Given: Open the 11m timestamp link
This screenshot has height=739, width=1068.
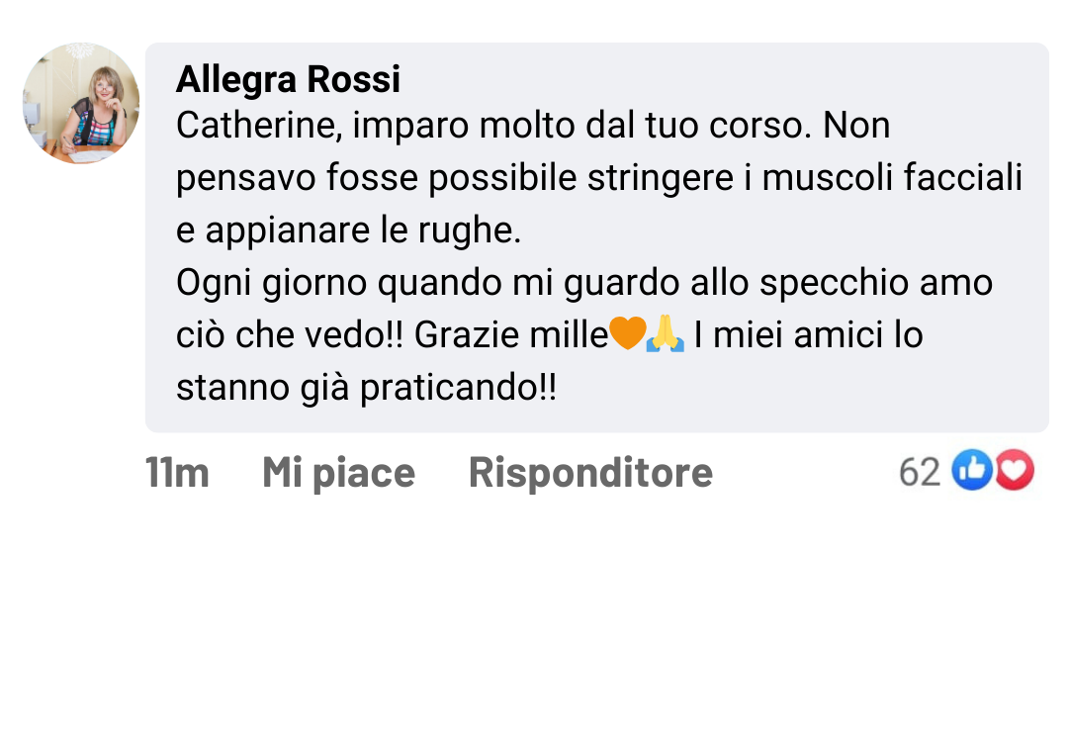Looking at the screenshot, I should [x=177, y=473].
